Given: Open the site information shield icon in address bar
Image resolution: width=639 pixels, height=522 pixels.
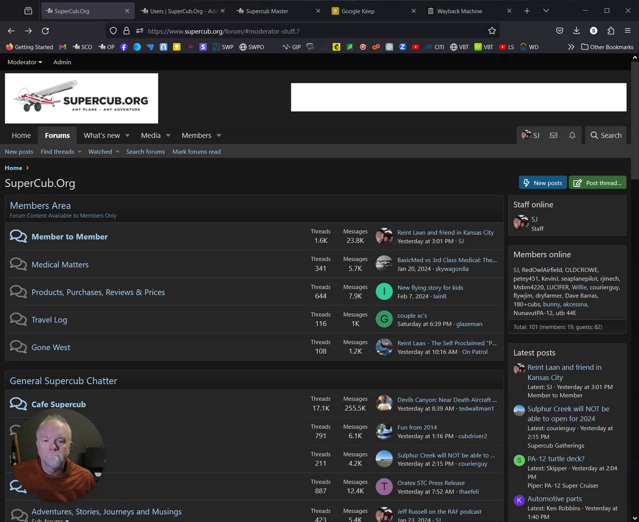Looking at the screenshot, I should pos(113,31).
